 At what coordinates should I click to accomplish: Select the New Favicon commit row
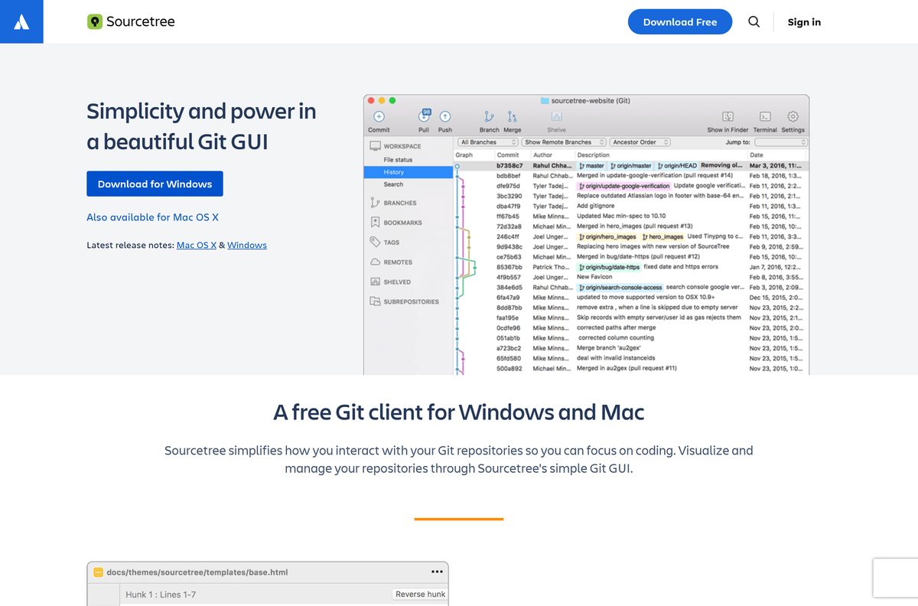click(x=632, y=277)
